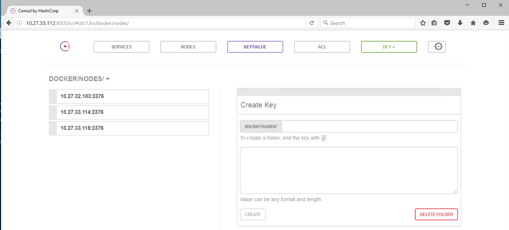The width and height of the screenshot is (509, 230).
Task: Go to the browser home icon
Action: 473,23
